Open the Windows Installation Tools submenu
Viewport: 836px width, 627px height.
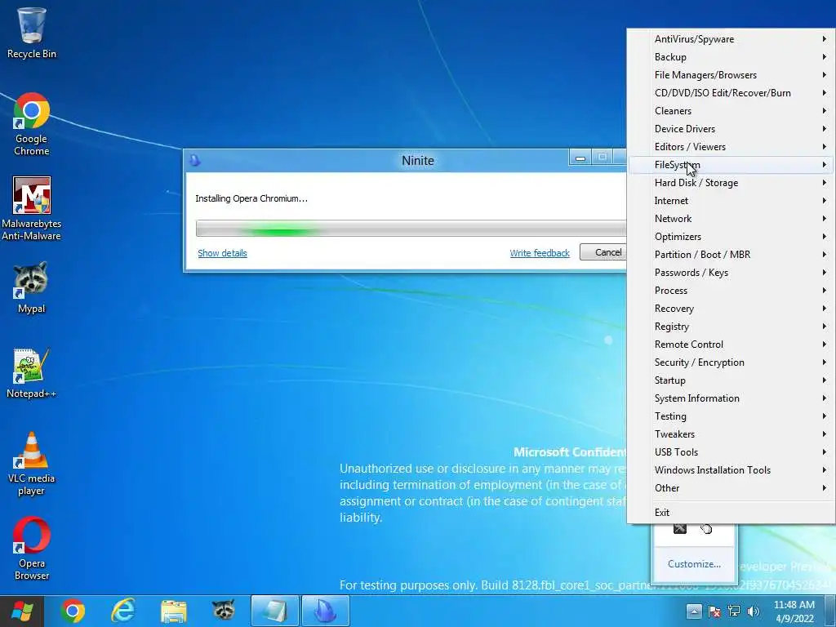[x=730, y=470]
